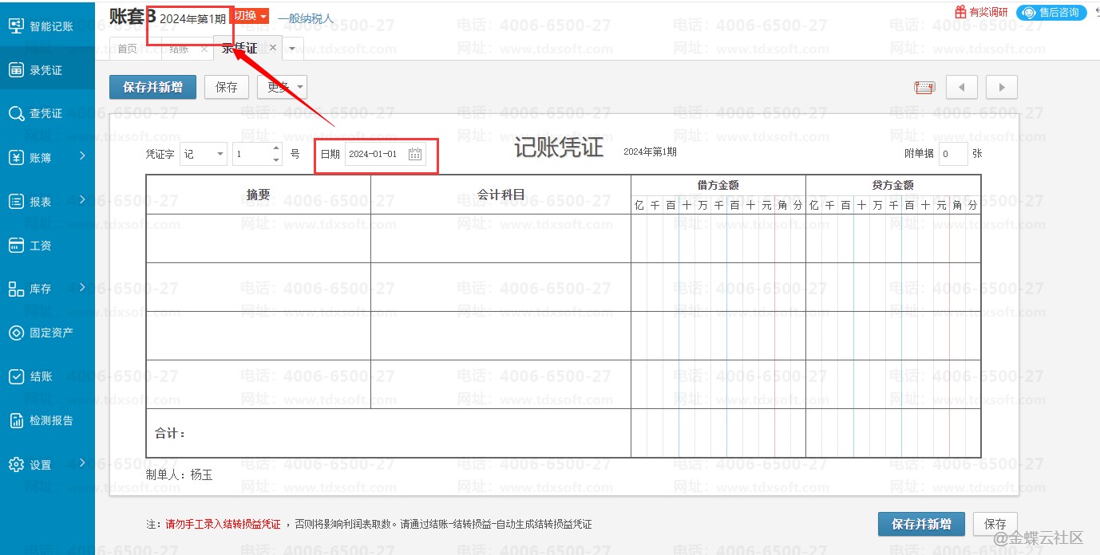The width and height of the screenshot is (1100, 555).
Task: Click the 记账凭证 title
Action: pos(559,148)
